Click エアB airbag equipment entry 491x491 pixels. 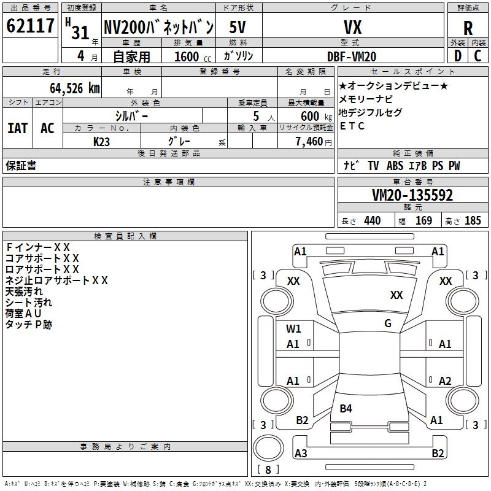tap(418, 165)
